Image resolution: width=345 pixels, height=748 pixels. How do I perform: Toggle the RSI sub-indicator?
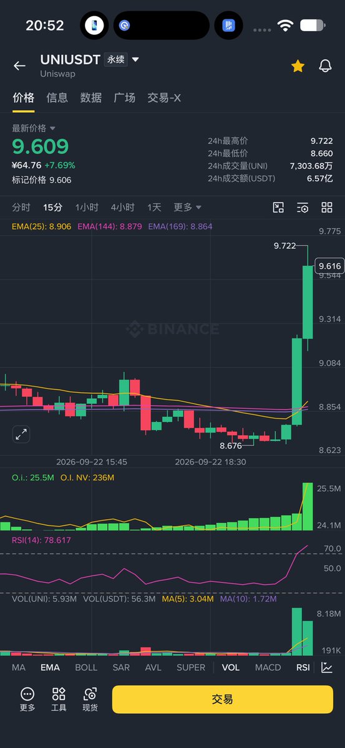pyautogui.click(x=303, y=667)
